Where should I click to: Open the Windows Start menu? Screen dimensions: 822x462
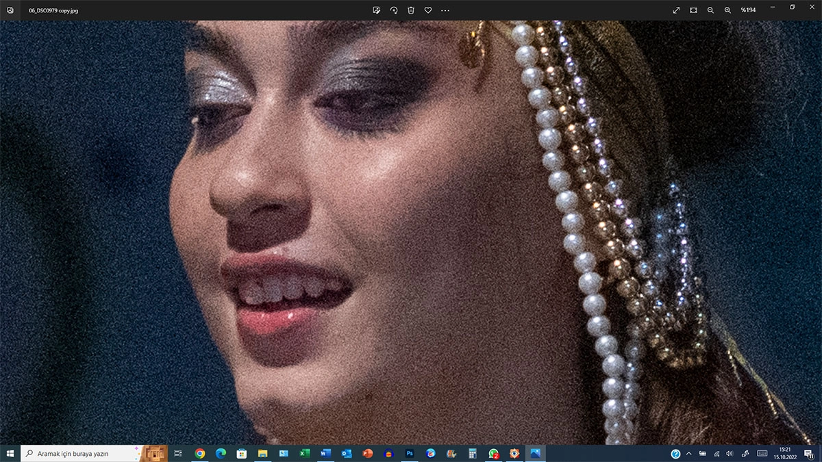point(10,453)
